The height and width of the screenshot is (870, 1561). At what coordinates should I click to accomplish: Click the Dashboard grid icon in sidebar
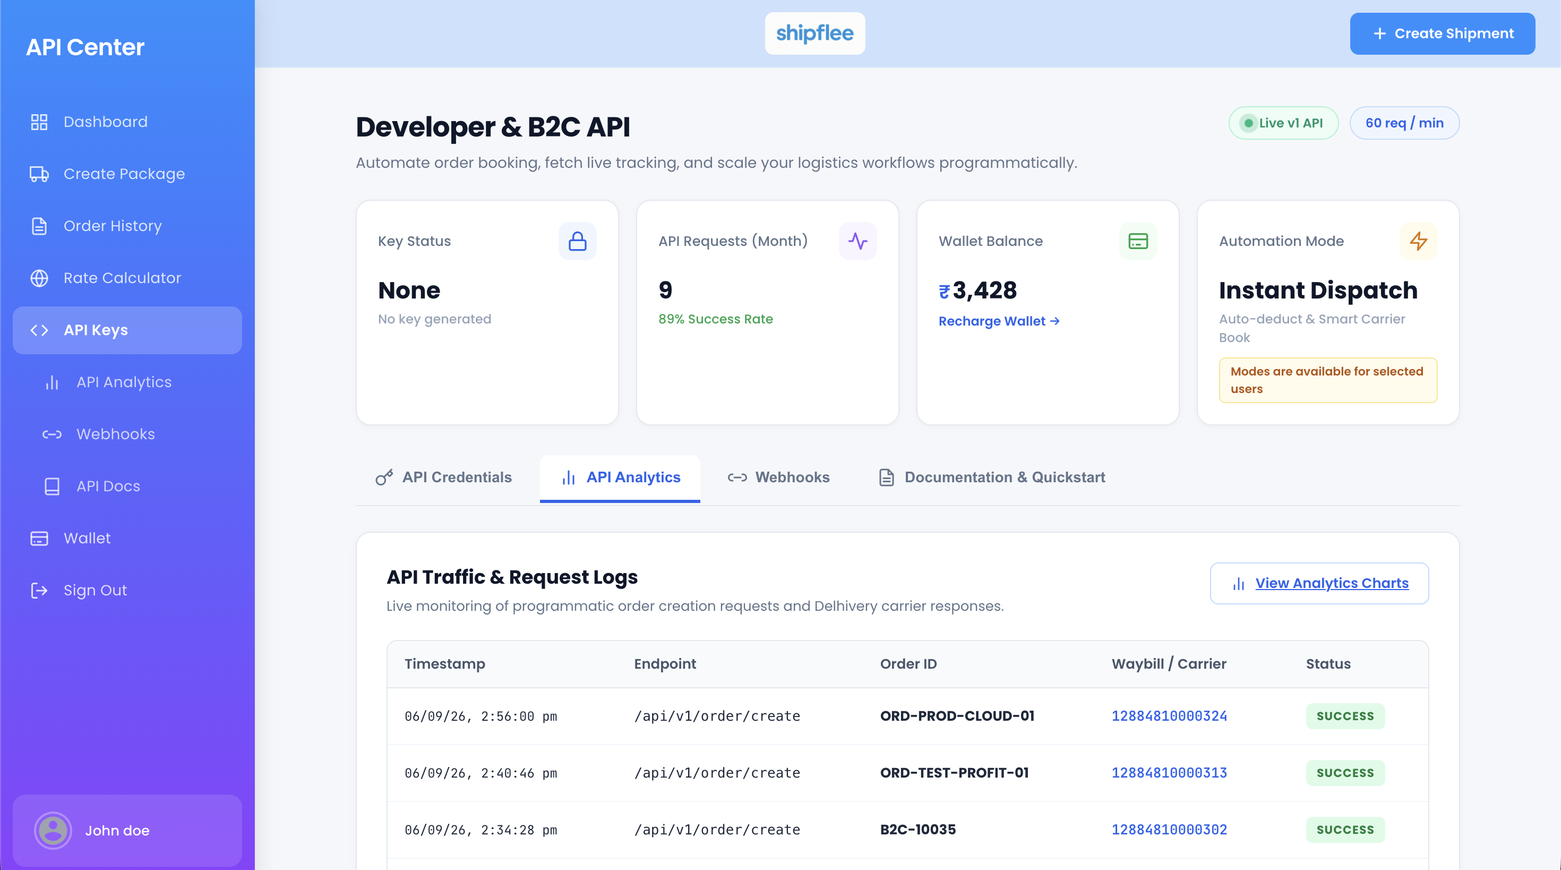tap(39, 122)
